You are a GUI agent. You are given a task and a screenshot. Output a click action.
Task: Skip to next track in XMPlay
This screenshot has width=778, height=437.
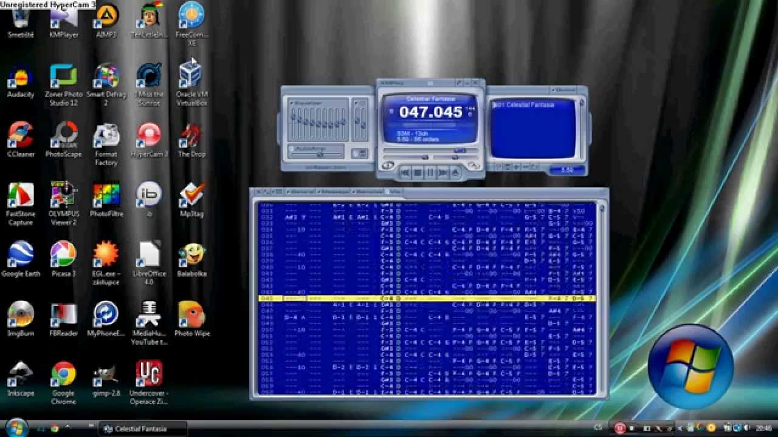(x=443, y=172)
